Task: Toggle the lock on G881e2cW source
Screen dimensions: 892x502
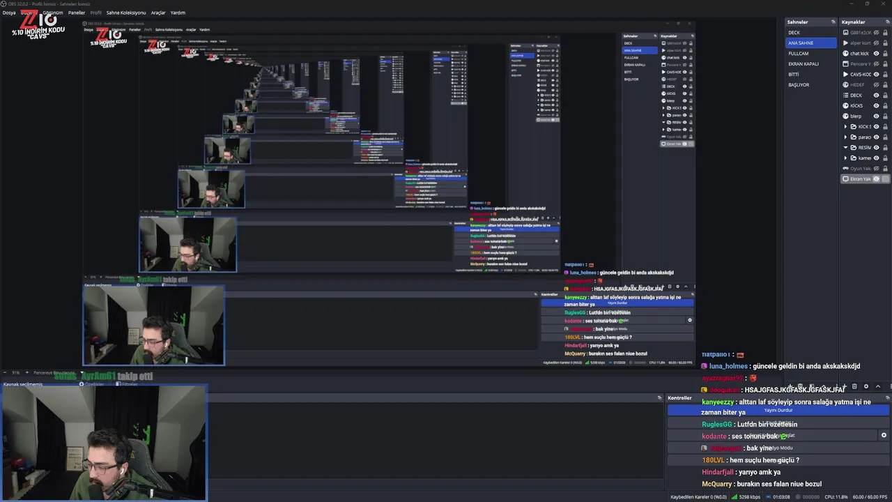Action: tap(886, 33)
